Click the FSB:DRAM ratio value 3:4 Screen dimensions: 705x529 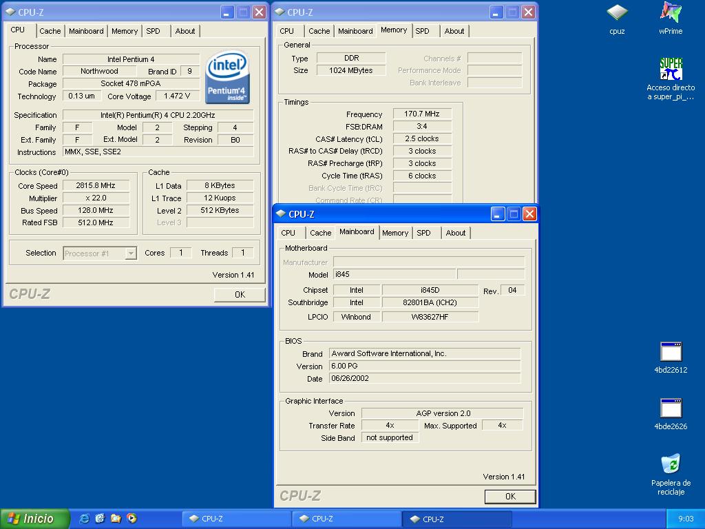coord(422,127)
